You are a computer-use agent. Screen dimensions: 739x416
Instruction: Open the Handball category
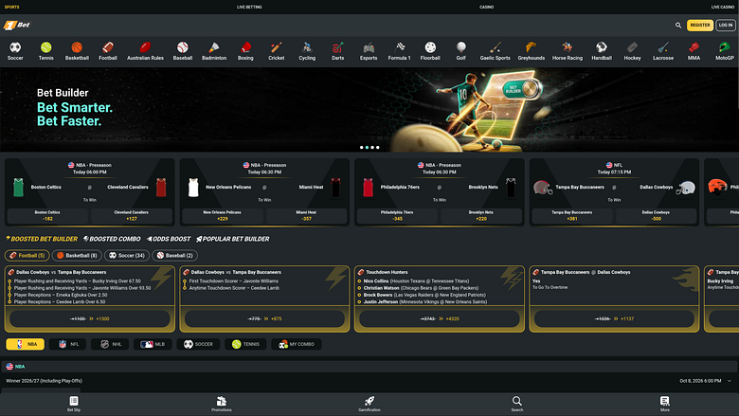pyautogui.click(x=602, y=51)
